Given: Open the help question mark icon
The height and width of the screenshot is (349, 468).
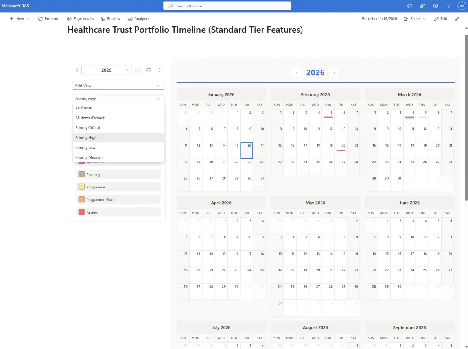Looking at the screenshot, I should (448, 6).
